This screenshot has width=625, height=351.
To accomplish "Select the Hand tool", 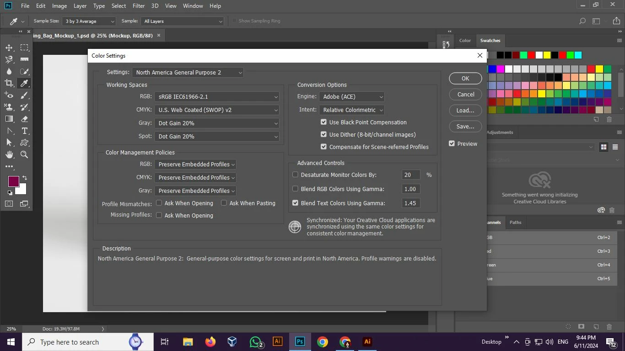I will pos(9,154).
